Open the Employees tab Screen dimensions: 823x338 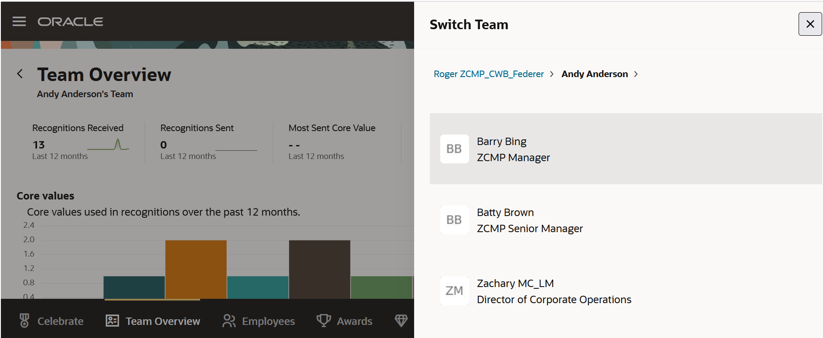tap(268, 321)
